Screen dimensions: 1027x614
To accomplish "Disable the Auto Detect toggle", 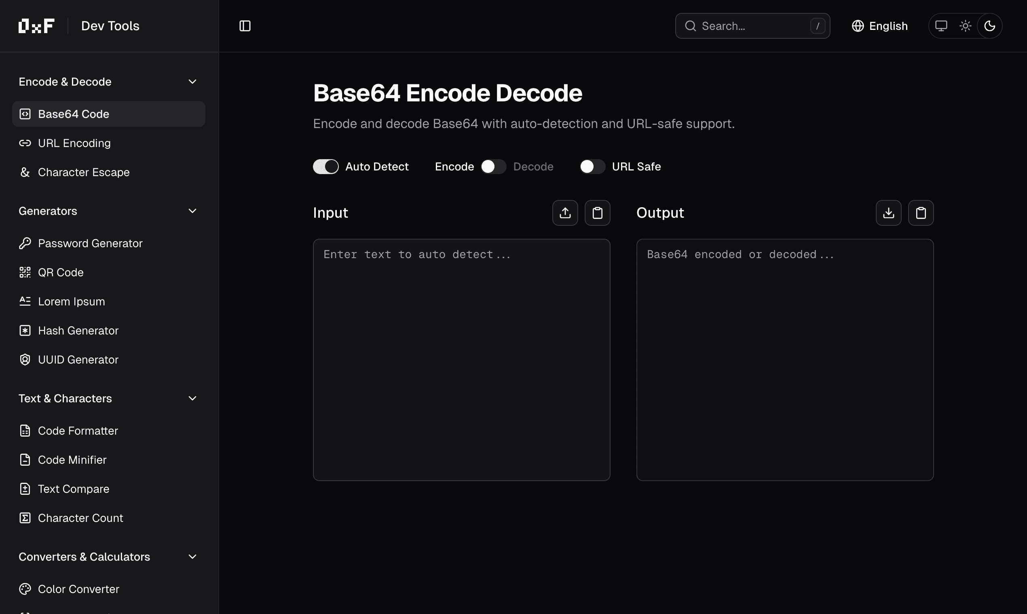I will 326,166.
